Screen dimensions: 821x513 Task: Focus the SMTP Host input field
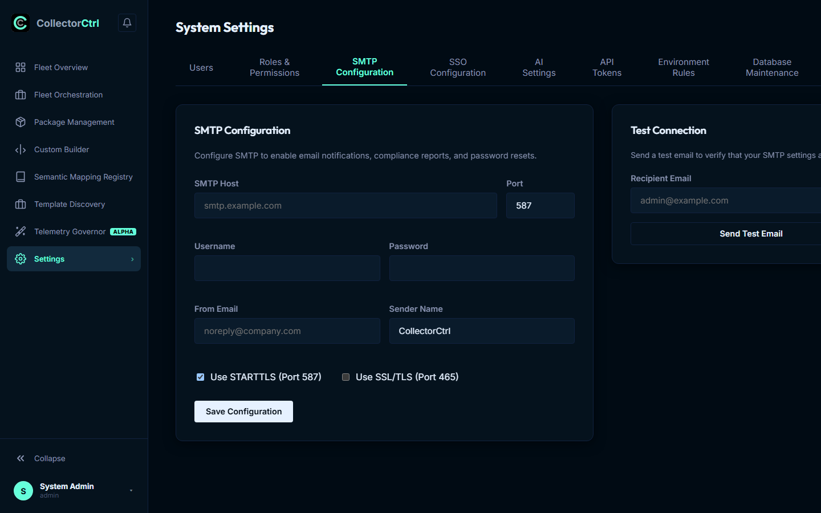point(346,205)
